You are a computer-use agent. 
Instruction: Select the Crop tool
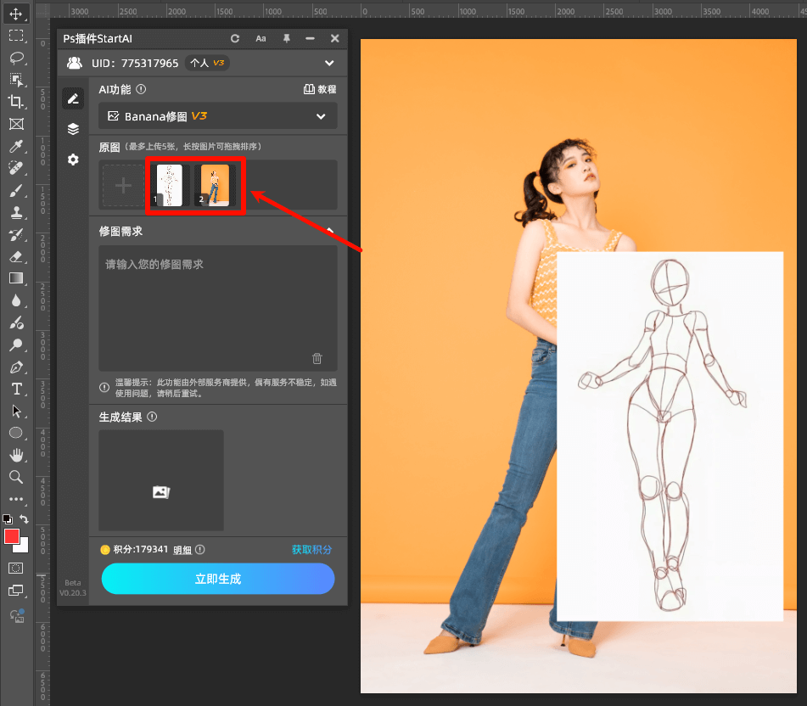pyautogui.click(x=17, y=101)
